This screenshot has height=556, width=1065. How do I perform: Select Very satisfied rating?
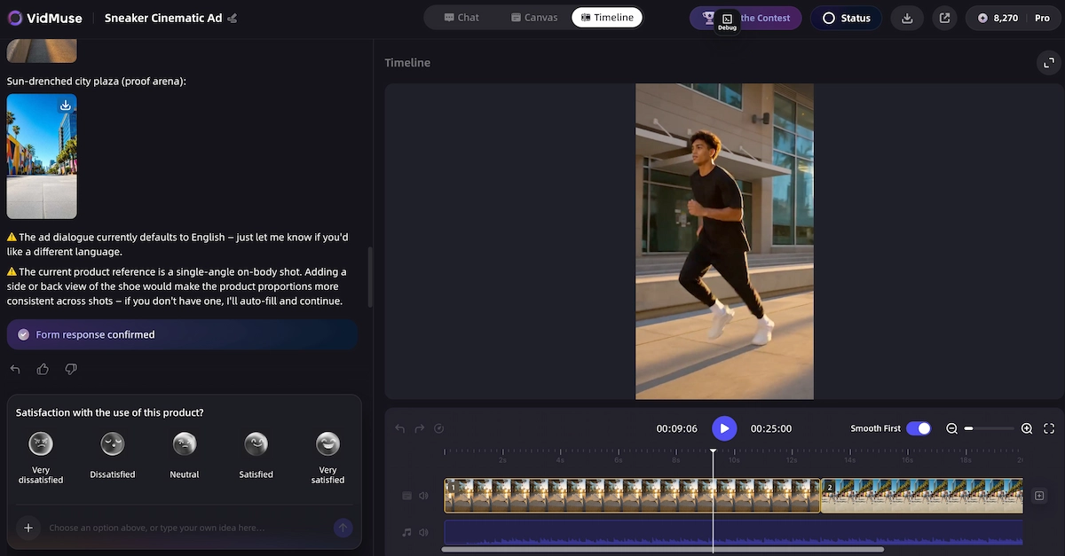[327, 458]
